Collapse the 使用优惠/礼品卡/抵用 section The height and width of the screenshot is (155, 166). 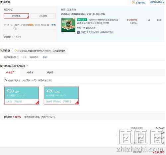click(x=27, y=66)
